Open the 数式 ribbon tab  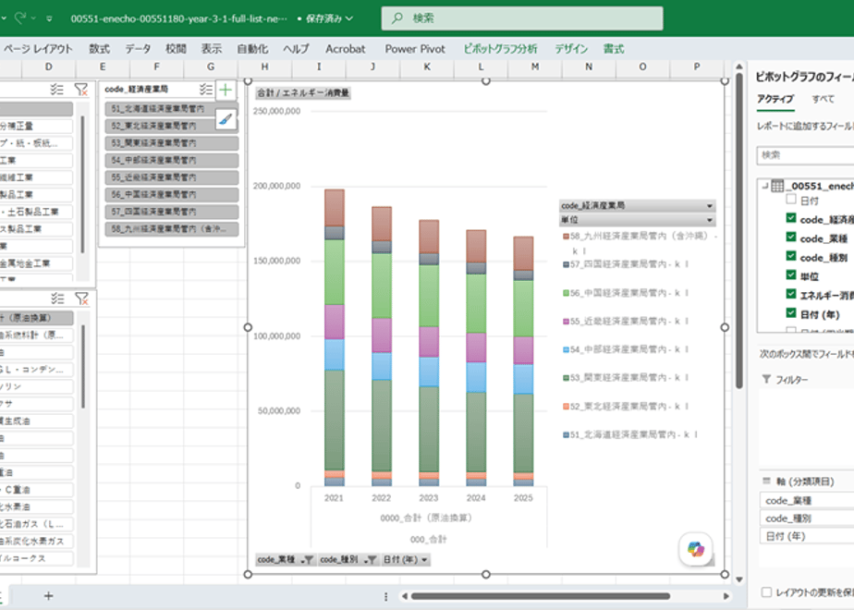[x=99, y=49]
